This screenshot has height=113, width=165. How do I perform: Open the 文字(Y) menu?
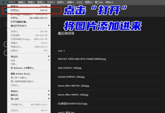tap(51, 2)
